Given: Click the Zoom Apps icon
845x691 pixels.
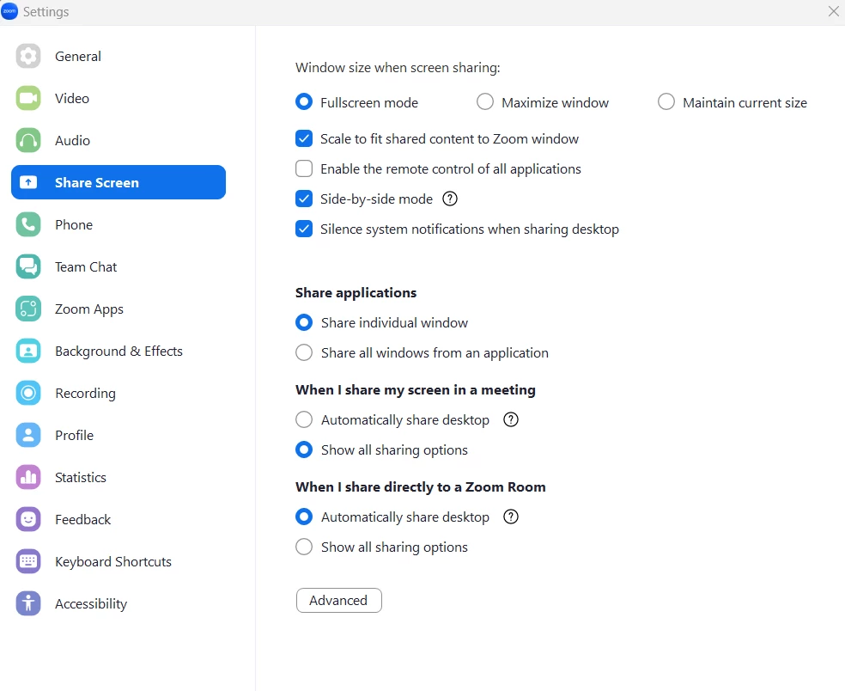Looking at the screenshot, I should click(28, 309).
